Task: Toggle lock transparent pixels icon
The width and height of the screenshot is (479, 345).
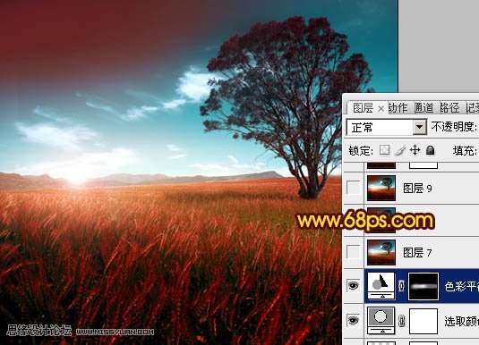Action: (384, 150)
